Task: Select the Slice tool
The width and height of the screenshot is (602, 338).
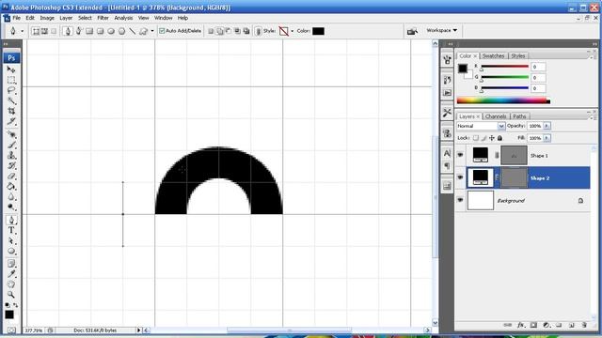Action: (x=11, y=121)
